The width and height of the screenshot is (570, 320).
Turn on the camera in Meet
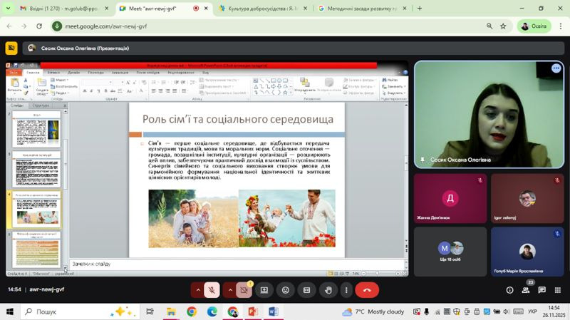point(244,290)
